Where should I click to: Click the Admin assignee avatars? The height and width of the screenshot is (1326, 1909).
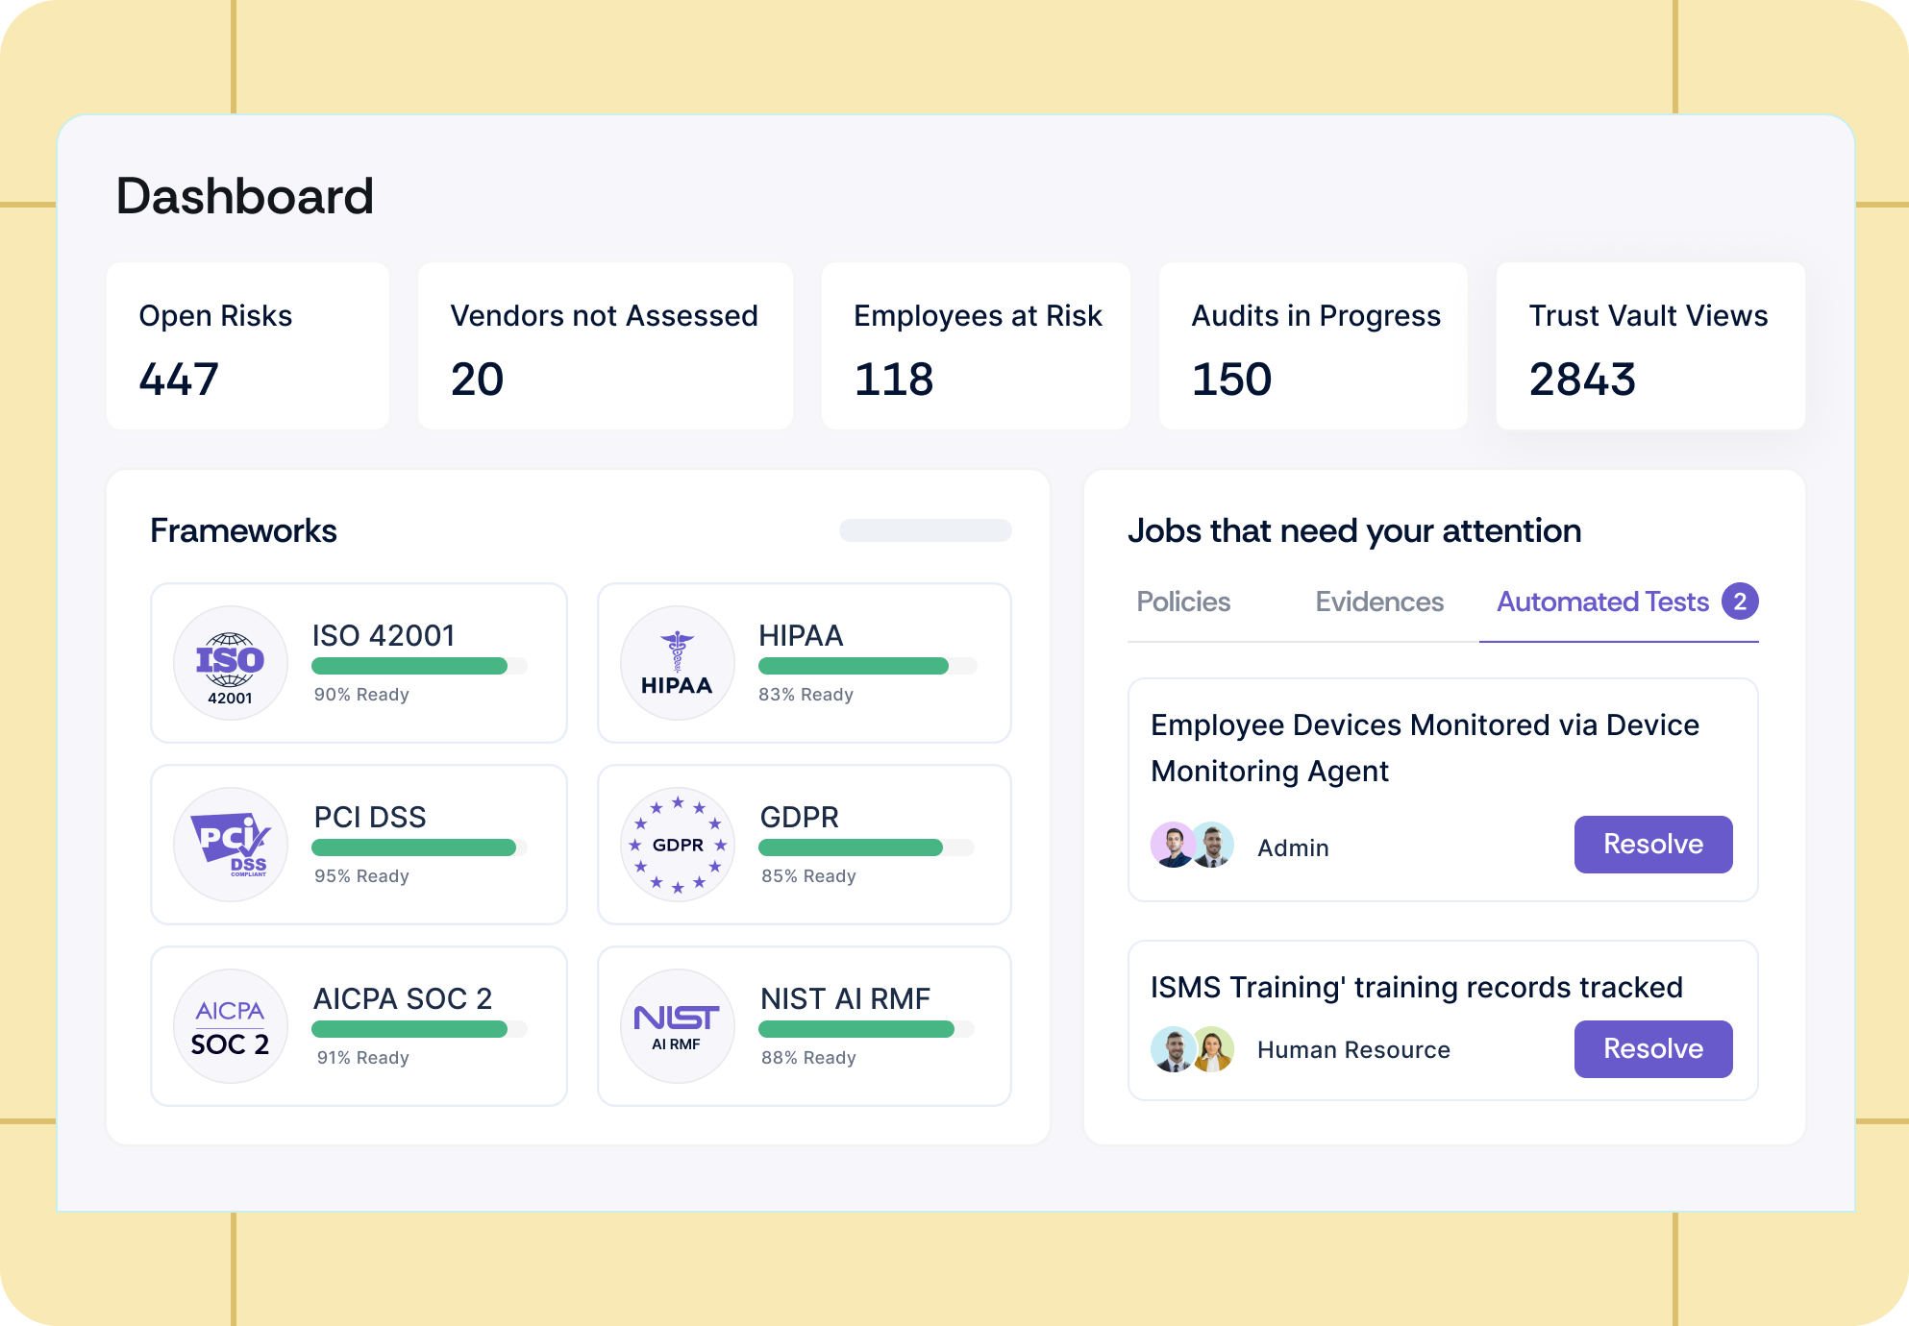coord(1193,846)
